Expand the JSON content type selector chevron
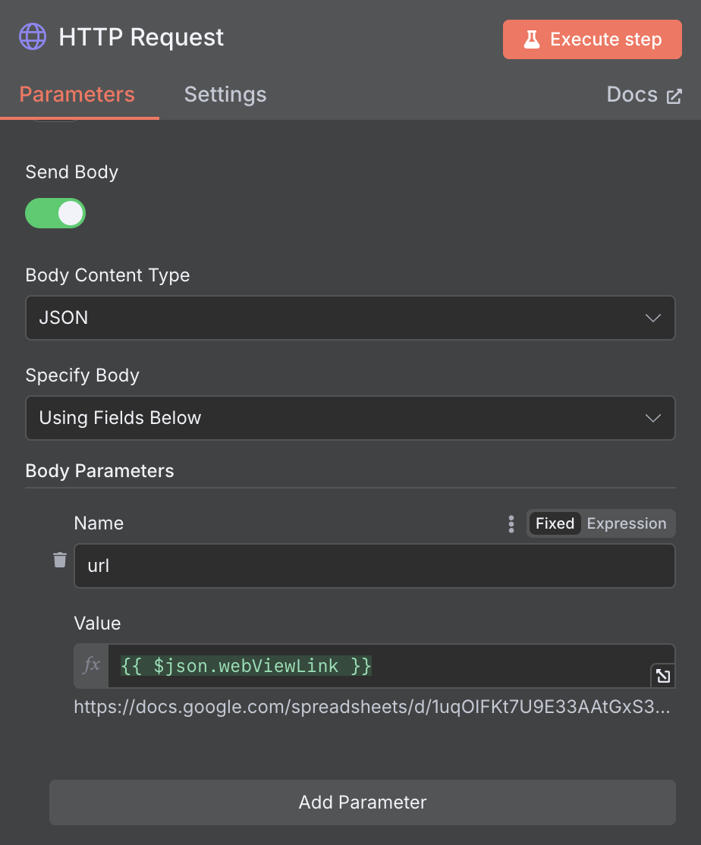The height and width of the screenshot is (845, 701). point(652,318)
